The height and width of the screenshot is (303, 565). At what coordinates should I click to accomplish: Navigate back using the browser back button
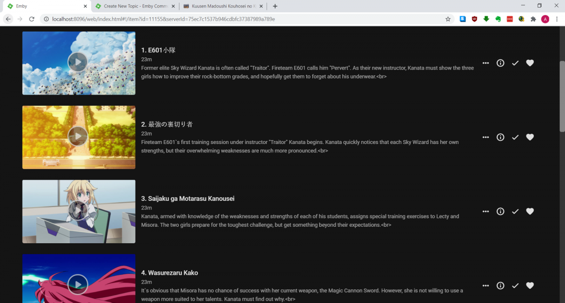(x=8, y=19)
